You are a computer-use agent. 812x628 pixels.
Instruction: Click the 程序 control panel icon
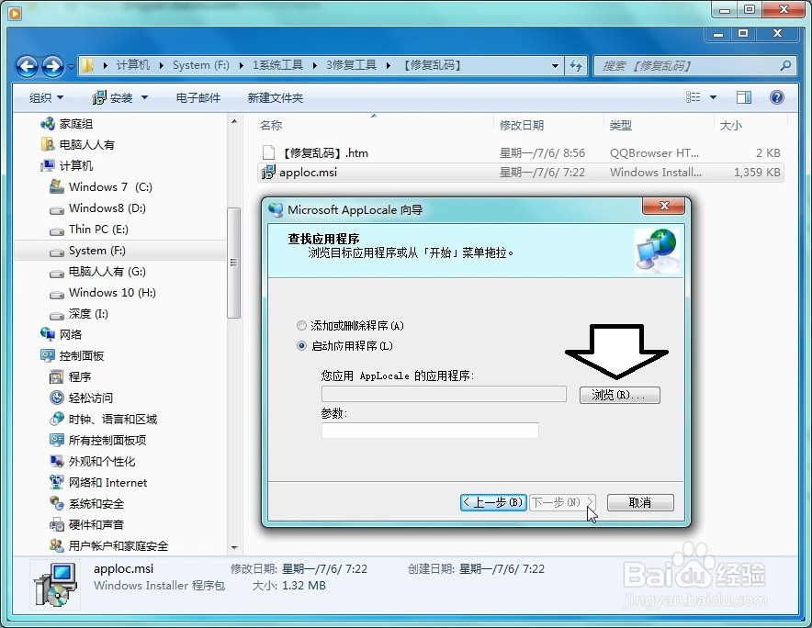coord(56,377)
